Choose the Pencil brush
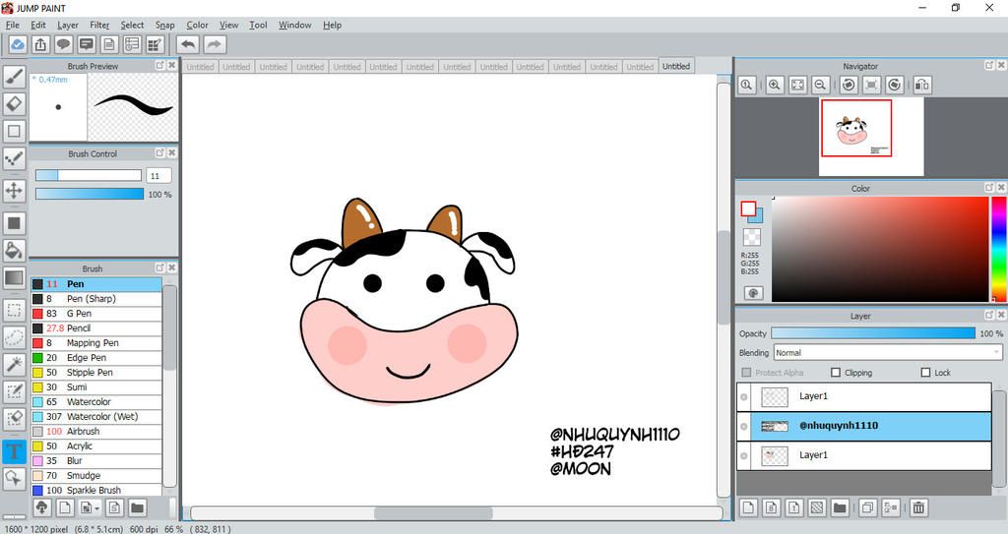The height and width of the screenshot is (534, 1008). click(x=96, y=328)
